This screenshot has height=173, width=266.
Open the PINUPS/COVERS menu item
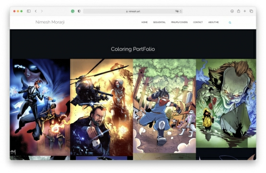179,22
